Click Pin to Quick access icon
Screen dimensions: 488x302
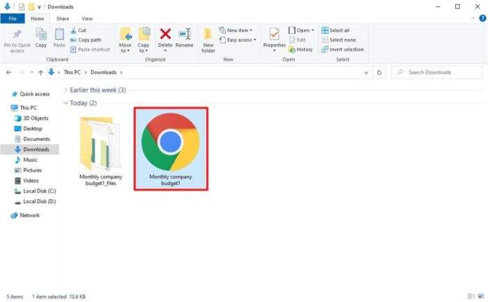pyautogui.click(x=17, y=35)
